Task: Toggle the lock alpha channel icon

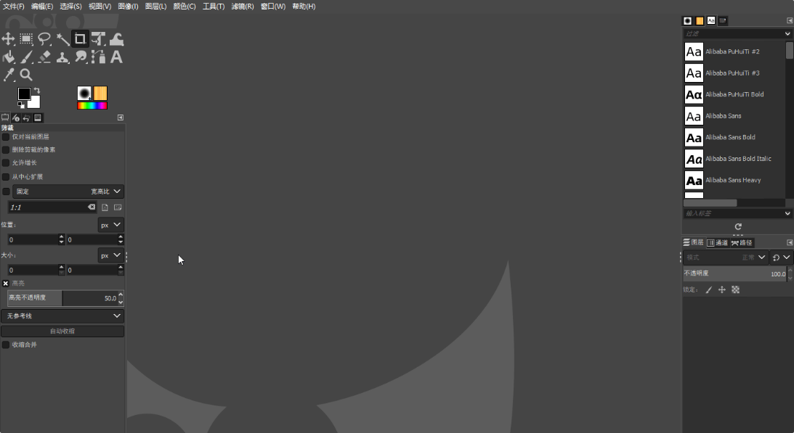Action: pyautogui.click(x=736, y=290)
